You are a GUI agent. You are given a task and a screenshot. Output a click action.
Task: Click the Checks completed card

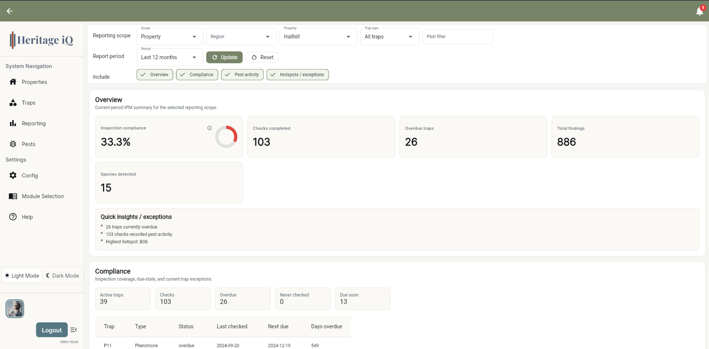pos(321,137)
